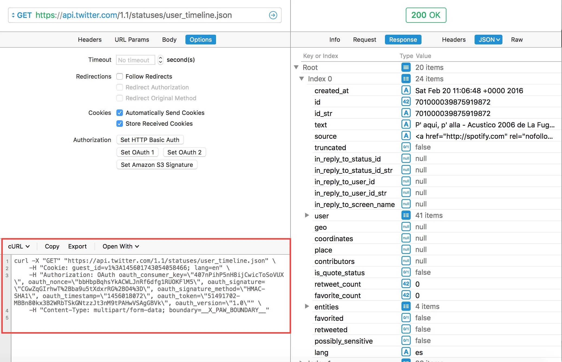Image resolution: width=562 pixels, height=362 pixels.
Task: Click the string type icon for created_at
Action: 406,90
